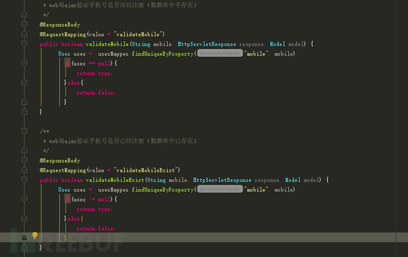
Task: Fold the first else block gutter marker
Action: [24, 83]
